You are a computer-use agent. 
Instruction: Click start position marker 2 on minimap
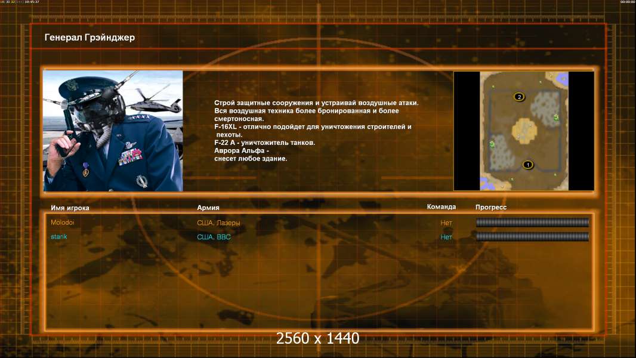(519, 97)
